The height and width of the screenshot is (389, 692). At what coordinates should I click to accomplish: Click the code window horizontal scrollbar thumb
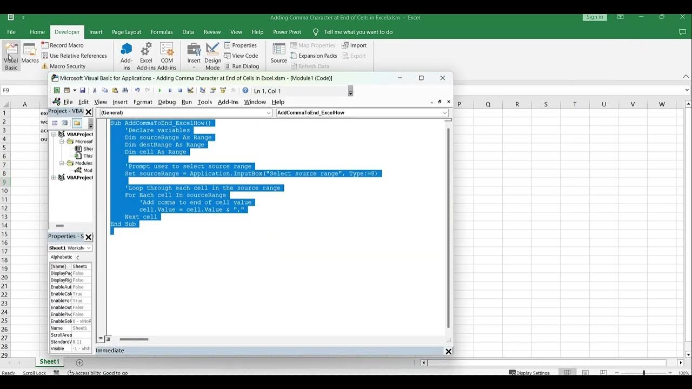tap(134, 339)
